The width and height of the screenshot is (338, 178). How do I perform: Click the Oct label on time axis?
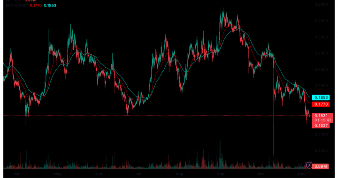coord(261,174)
